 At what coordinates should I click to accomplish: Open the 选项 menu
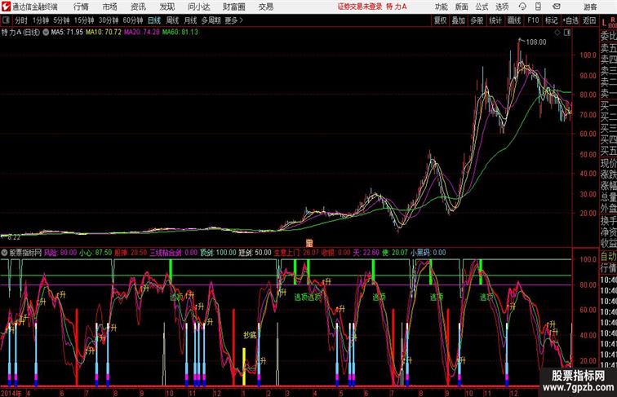[502, 7]
